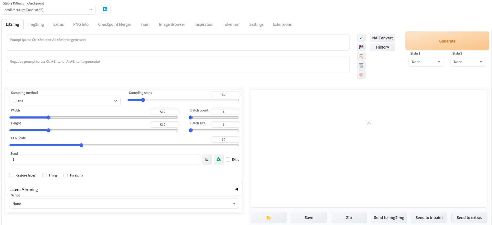
Task: Click the CFG Scale slider handle
Action: pos(81,145)
